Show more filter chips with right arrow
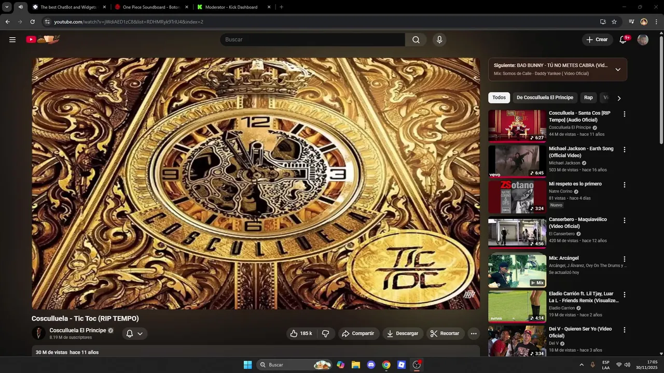This screenshot has width=664, height=373. pyautogui.click(x=619, y=98)
